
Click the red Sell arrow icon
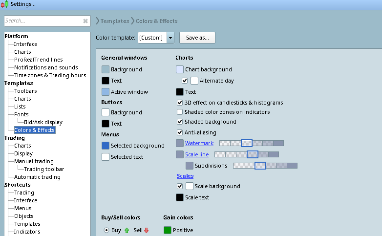click(x=146, y=230)
